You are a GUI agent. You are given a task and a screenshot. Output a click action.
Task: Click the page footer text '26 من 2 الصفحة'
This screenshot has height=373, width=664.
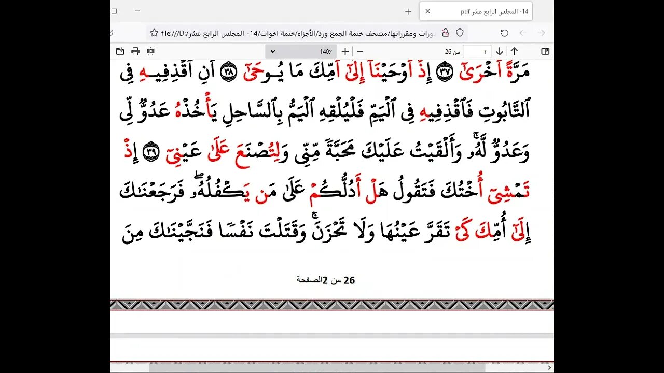click(x=326, y=280)
